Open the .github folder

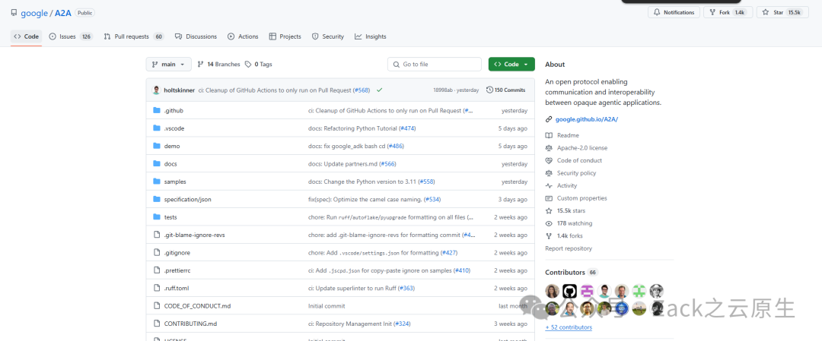[x=174, y=110]
